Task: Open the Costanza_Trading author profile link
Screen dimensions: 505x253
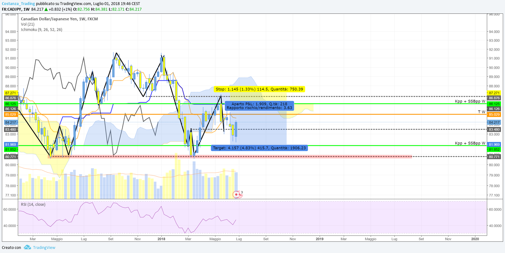Action: (18, 4)
